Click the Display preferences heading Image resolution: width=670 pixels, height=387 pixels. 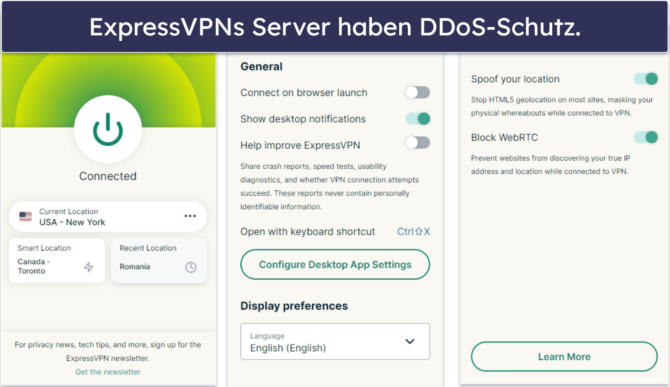[x=294, y=306]
